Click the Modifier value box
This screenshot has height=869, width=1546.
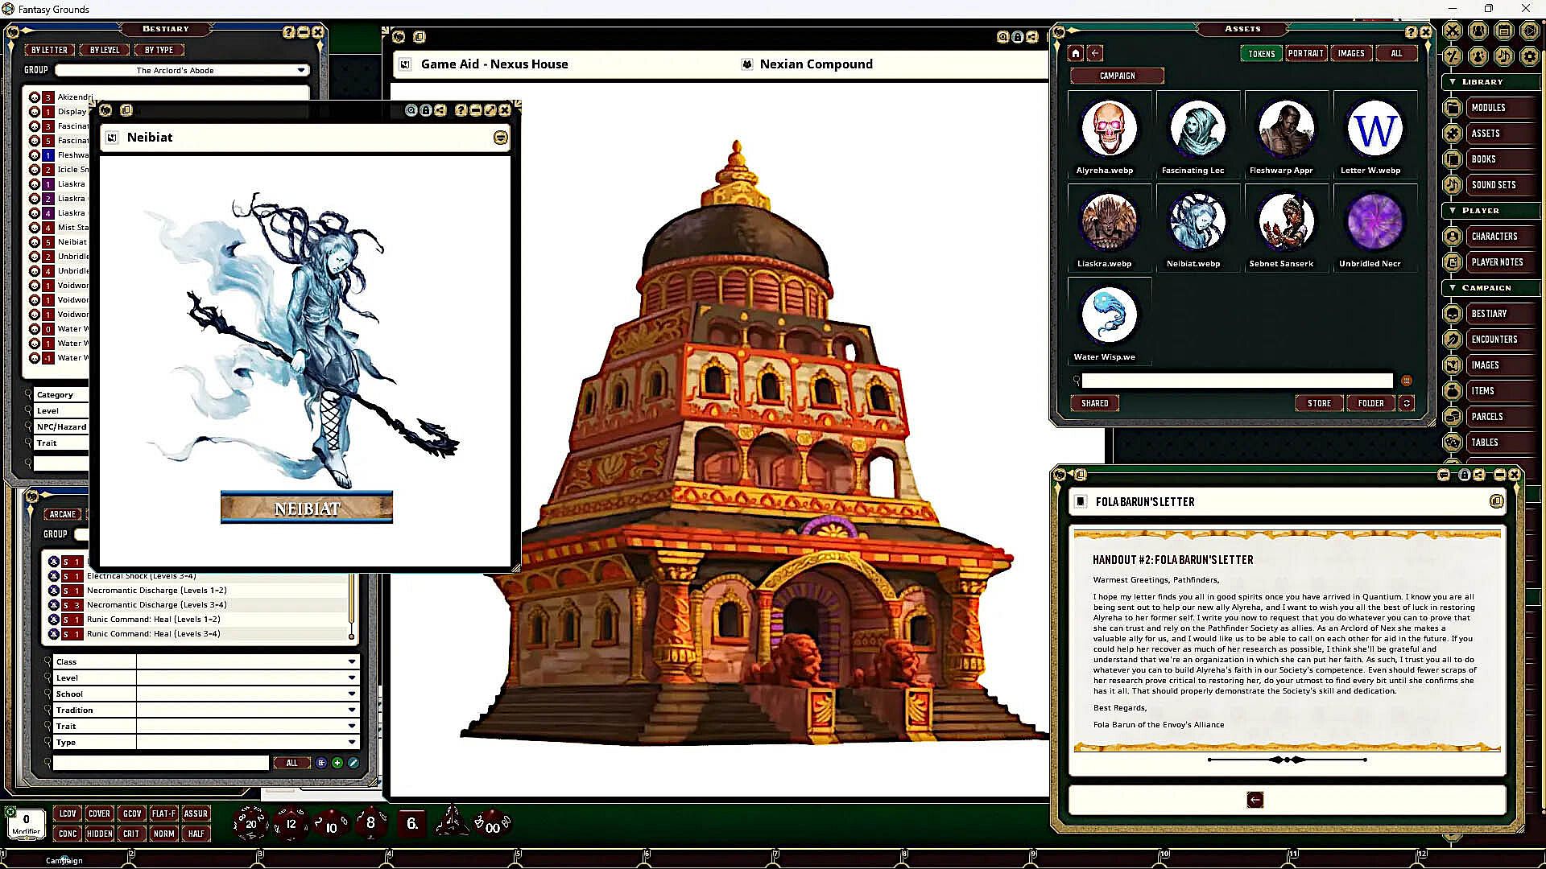coord(26,824)
